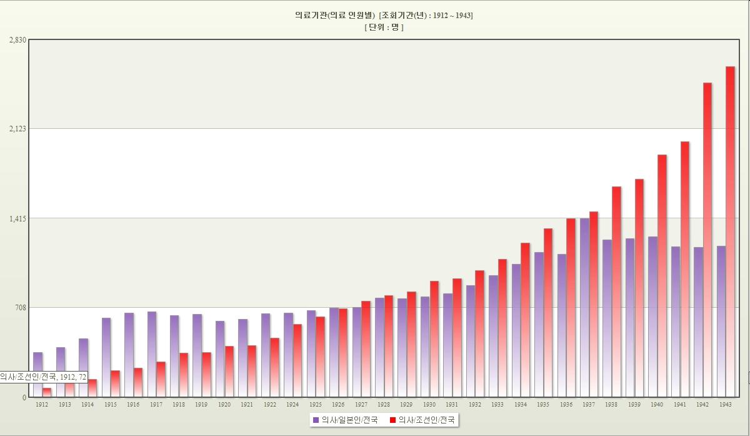Viewport: 750px width, 436px height.
Task: Select the purple bar for year 1915
Action: (106, 357)
